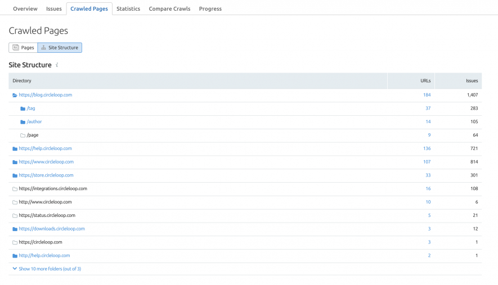Sort by the URLs column header

425,81
